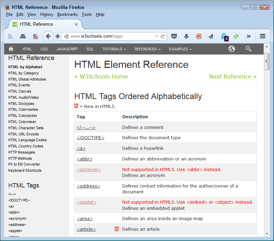This screenshot has height=241, width=274.
Task: Open the <address> tag link in table
Action: tap(88, 186)
